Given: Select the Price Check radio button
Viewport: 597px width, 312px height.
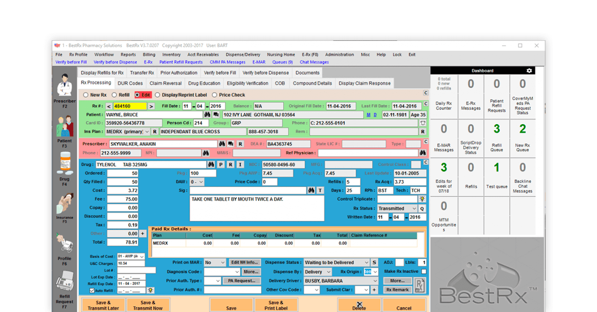Looking at the screenshot, I should click(x=214, y=95).
